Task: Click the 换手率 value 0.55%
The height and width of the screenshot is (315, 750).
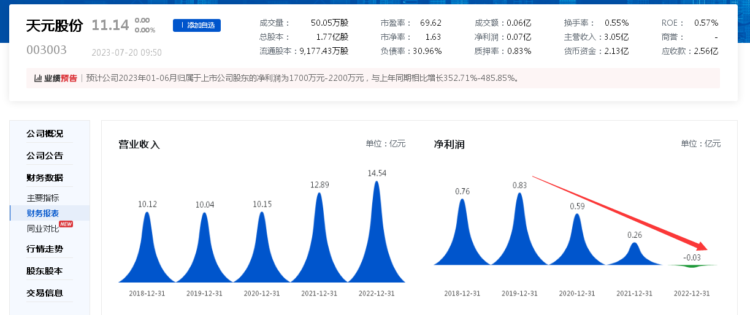Action: (616, 23)
